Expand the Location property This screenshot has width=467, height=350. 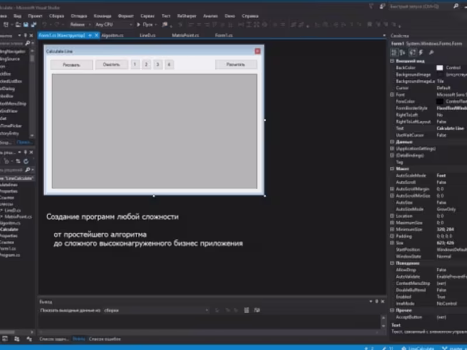tap(392, 216)
